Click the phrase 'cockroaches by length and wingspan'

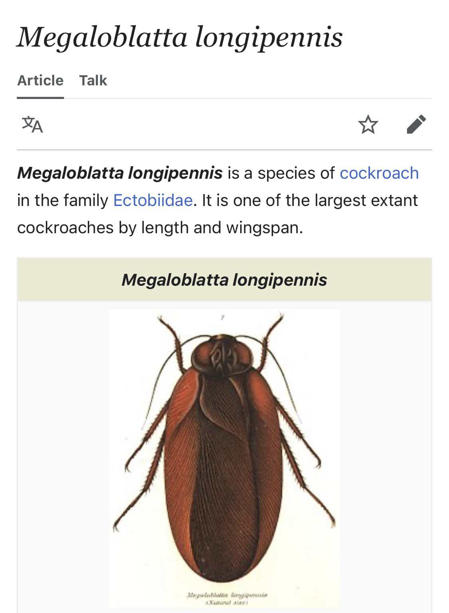pyautogui.click(x=160, y=227)
